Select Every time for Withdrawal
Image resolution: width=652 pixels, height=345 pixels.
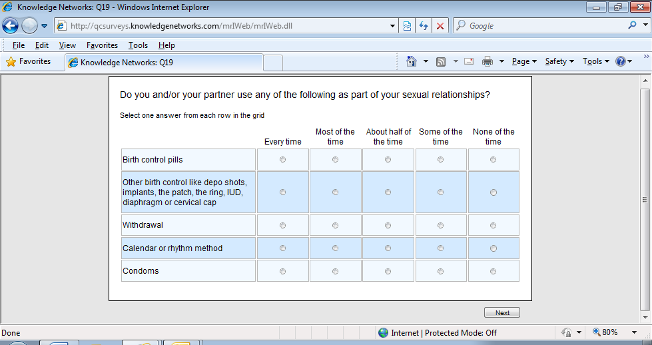pos(283,226)
